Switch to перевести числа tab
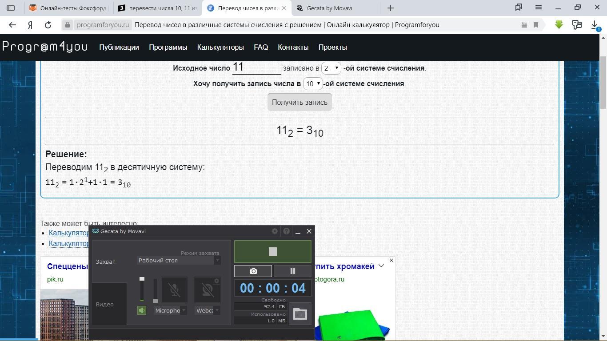Screen dimensions: 607x341 [157, 8]
